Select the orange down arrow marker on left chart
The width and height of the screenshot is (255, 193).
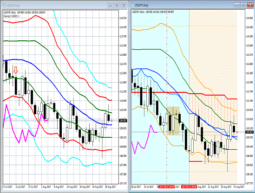pyautogui.click(x=16, y=70)
